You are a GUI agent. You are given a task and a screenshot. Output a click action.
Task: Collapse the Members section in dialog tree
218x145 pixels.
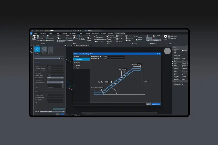pos(74,62)
